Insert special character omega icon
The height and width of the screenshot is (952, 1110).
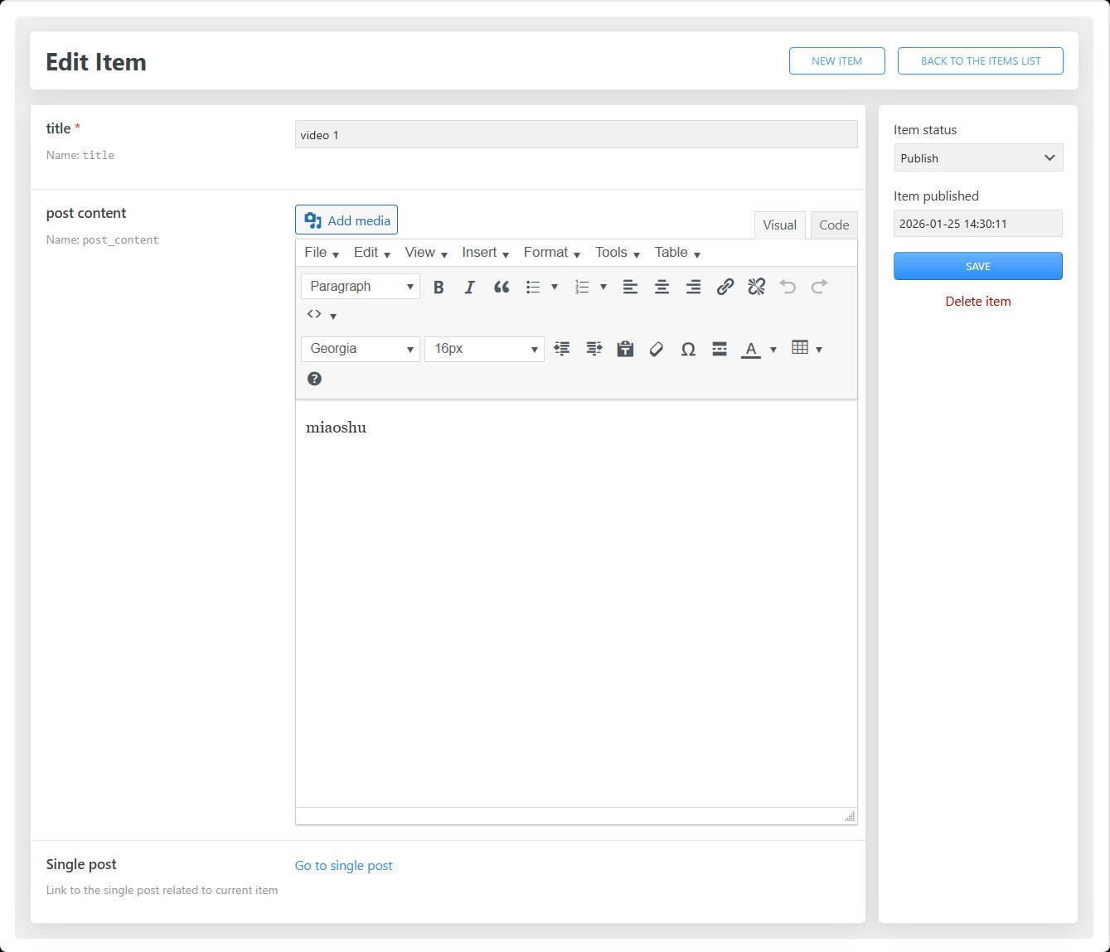click(x=688, y=349)
